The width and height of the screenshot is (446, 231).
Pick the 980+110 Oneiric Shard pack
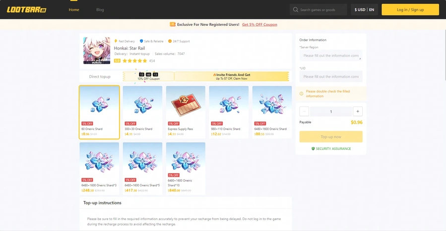click(x=229, y=112)
